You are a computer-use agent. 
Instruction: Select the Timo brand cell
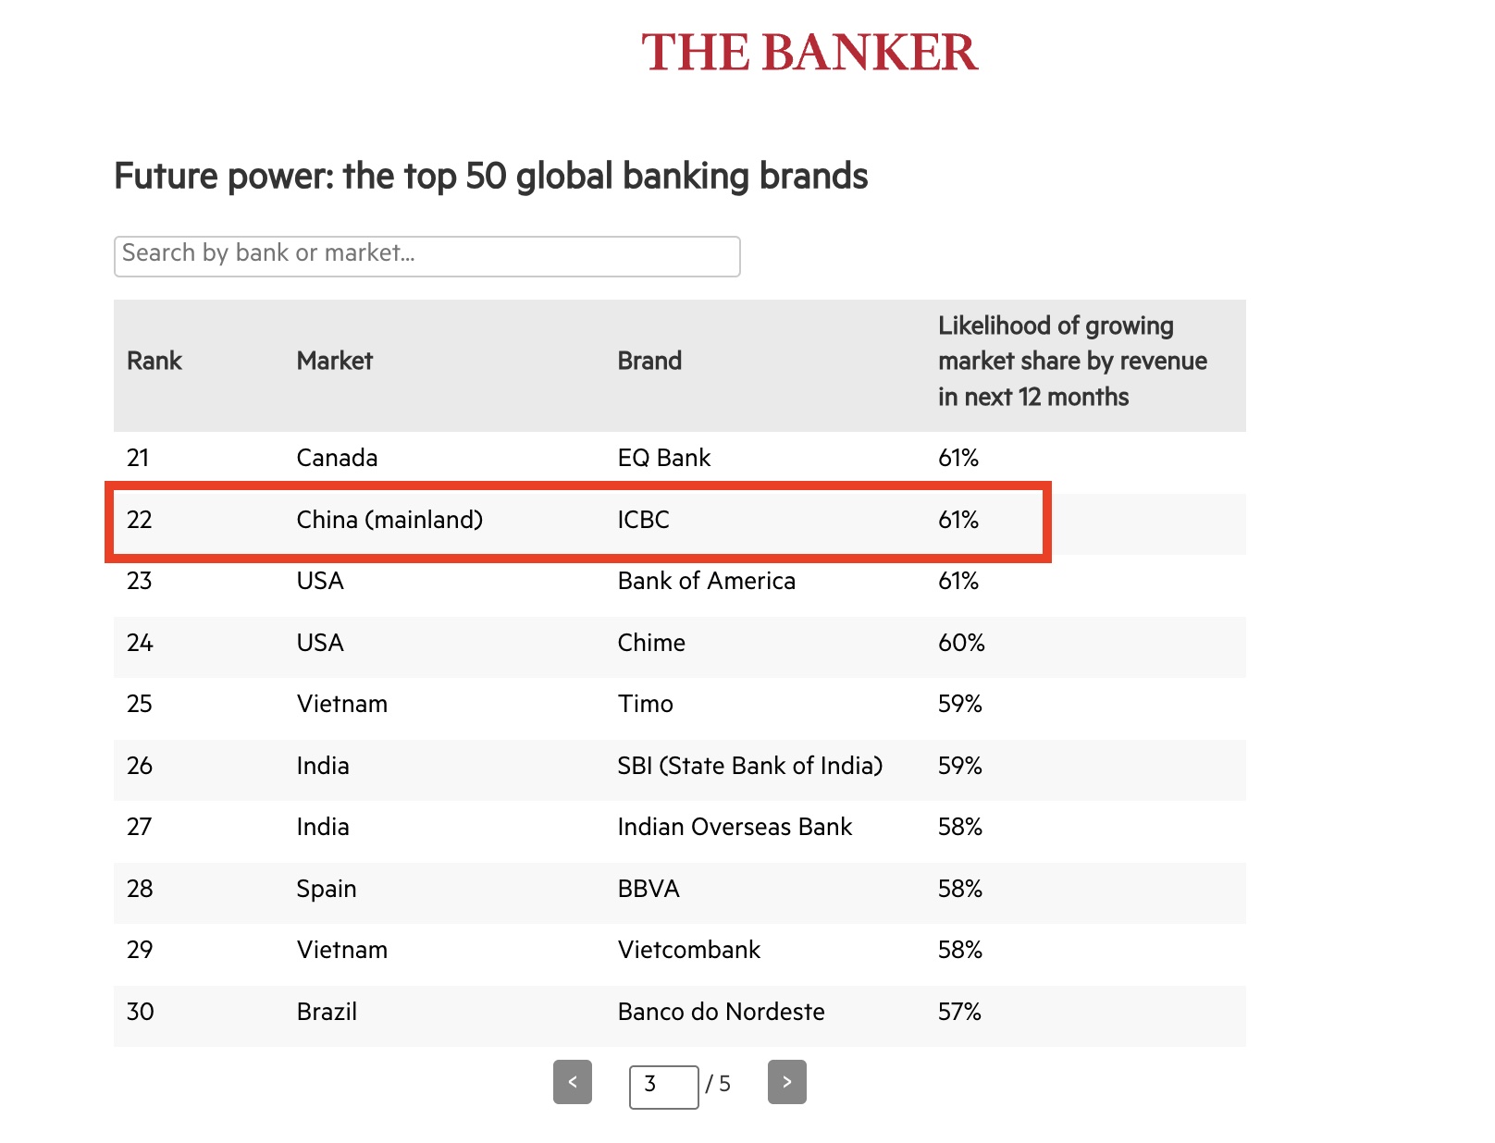click(646, 704)
